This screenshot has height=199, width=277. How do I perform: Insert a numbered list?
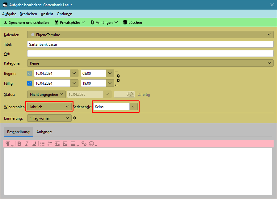coord(50,144)
